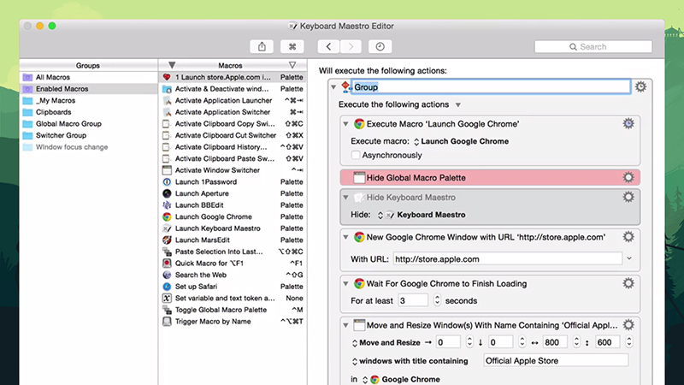This screenshot has height=385, width=684.
Task: Click the 'Official Apple Store' title field
Action: click(557, 360)
